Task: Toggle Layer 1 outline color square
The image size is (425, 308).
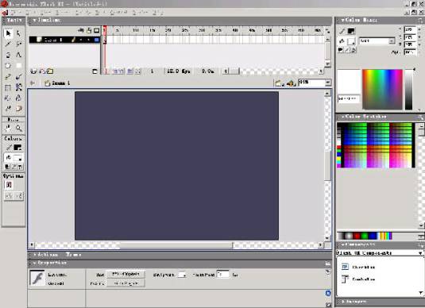Action: 96,40
